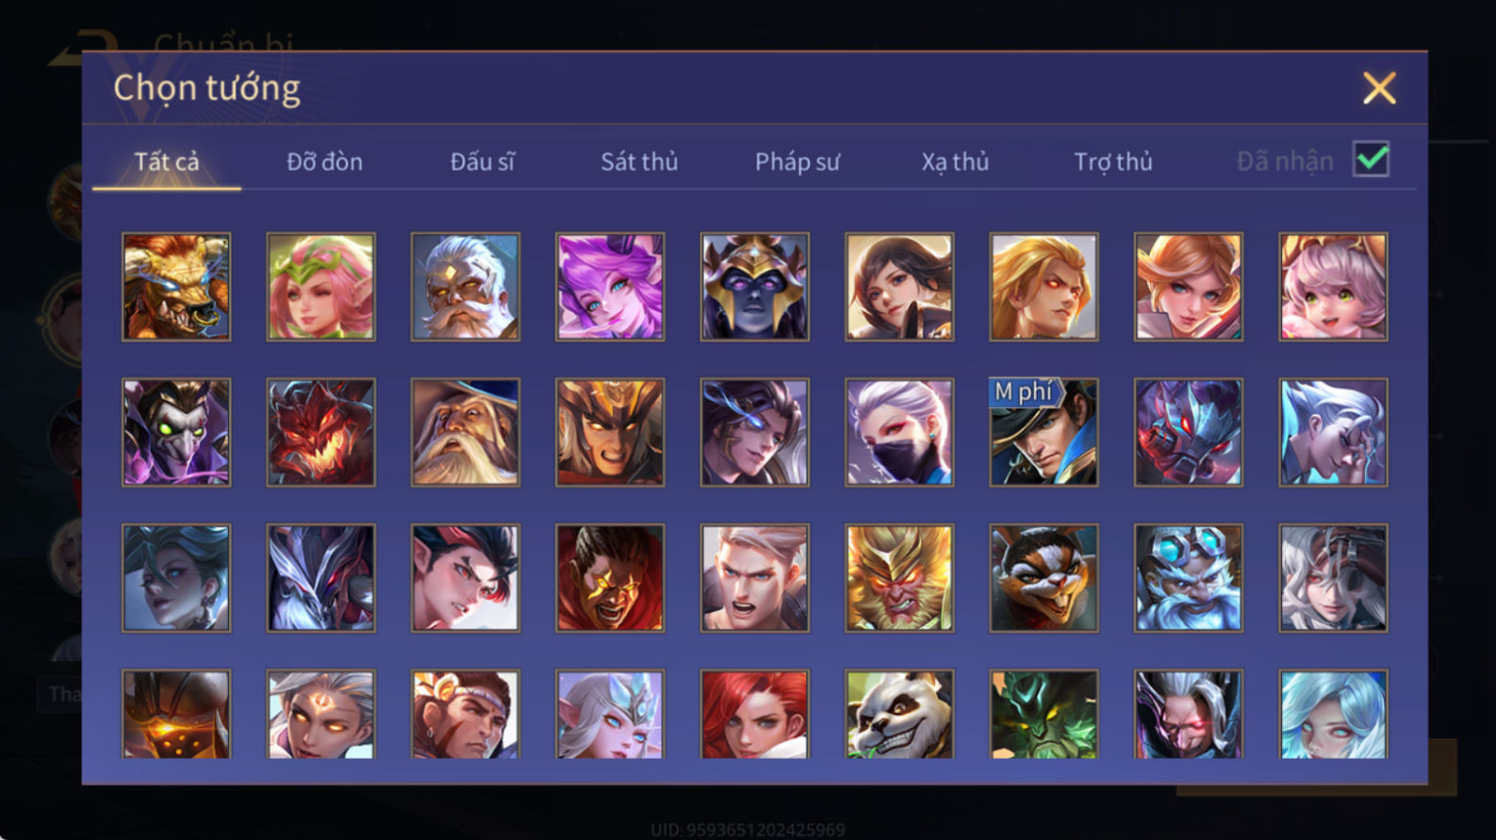Toggle the Đã nhận checkbox
The height and width of the screenshot is (840, 1496).
coord(1371,159)
